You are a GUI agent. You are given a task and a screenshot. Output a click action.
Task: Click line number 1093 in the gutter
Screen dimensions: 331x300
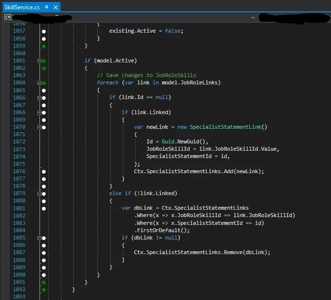pos(19,297)
